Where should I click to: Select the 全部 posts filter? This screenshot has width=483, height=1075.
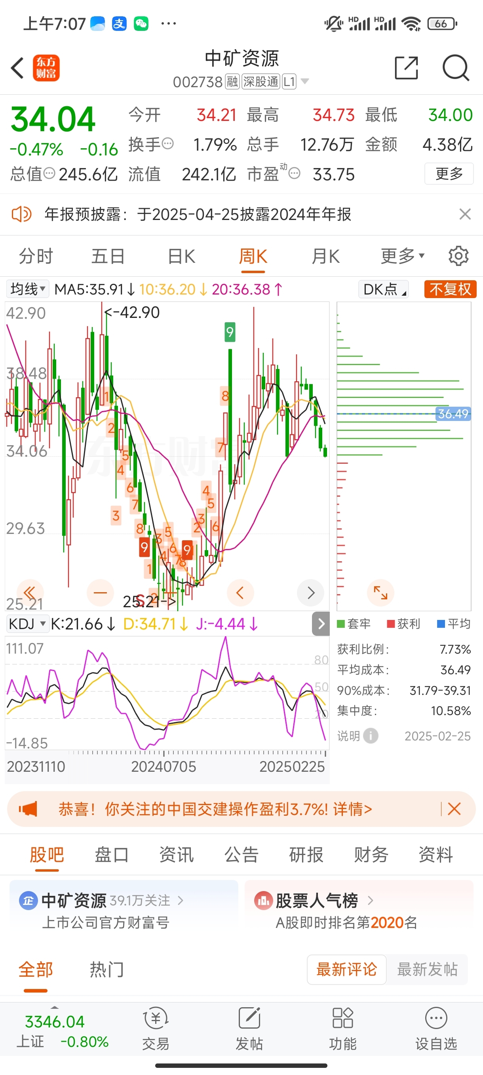pos(35,970)
